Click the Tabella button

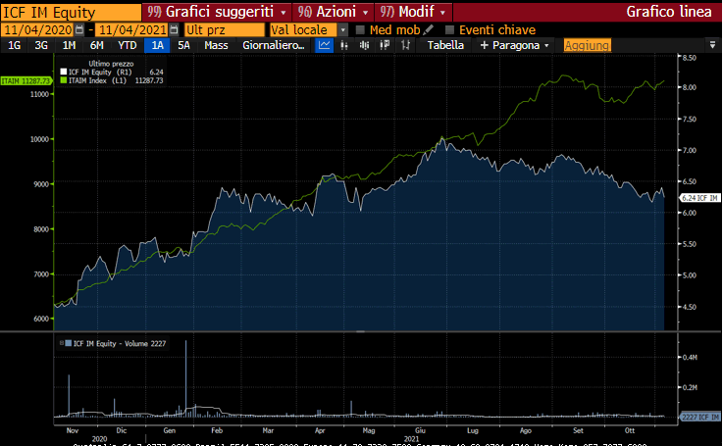[445, 45]
